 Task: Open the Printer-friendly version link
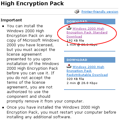[100, 12]
